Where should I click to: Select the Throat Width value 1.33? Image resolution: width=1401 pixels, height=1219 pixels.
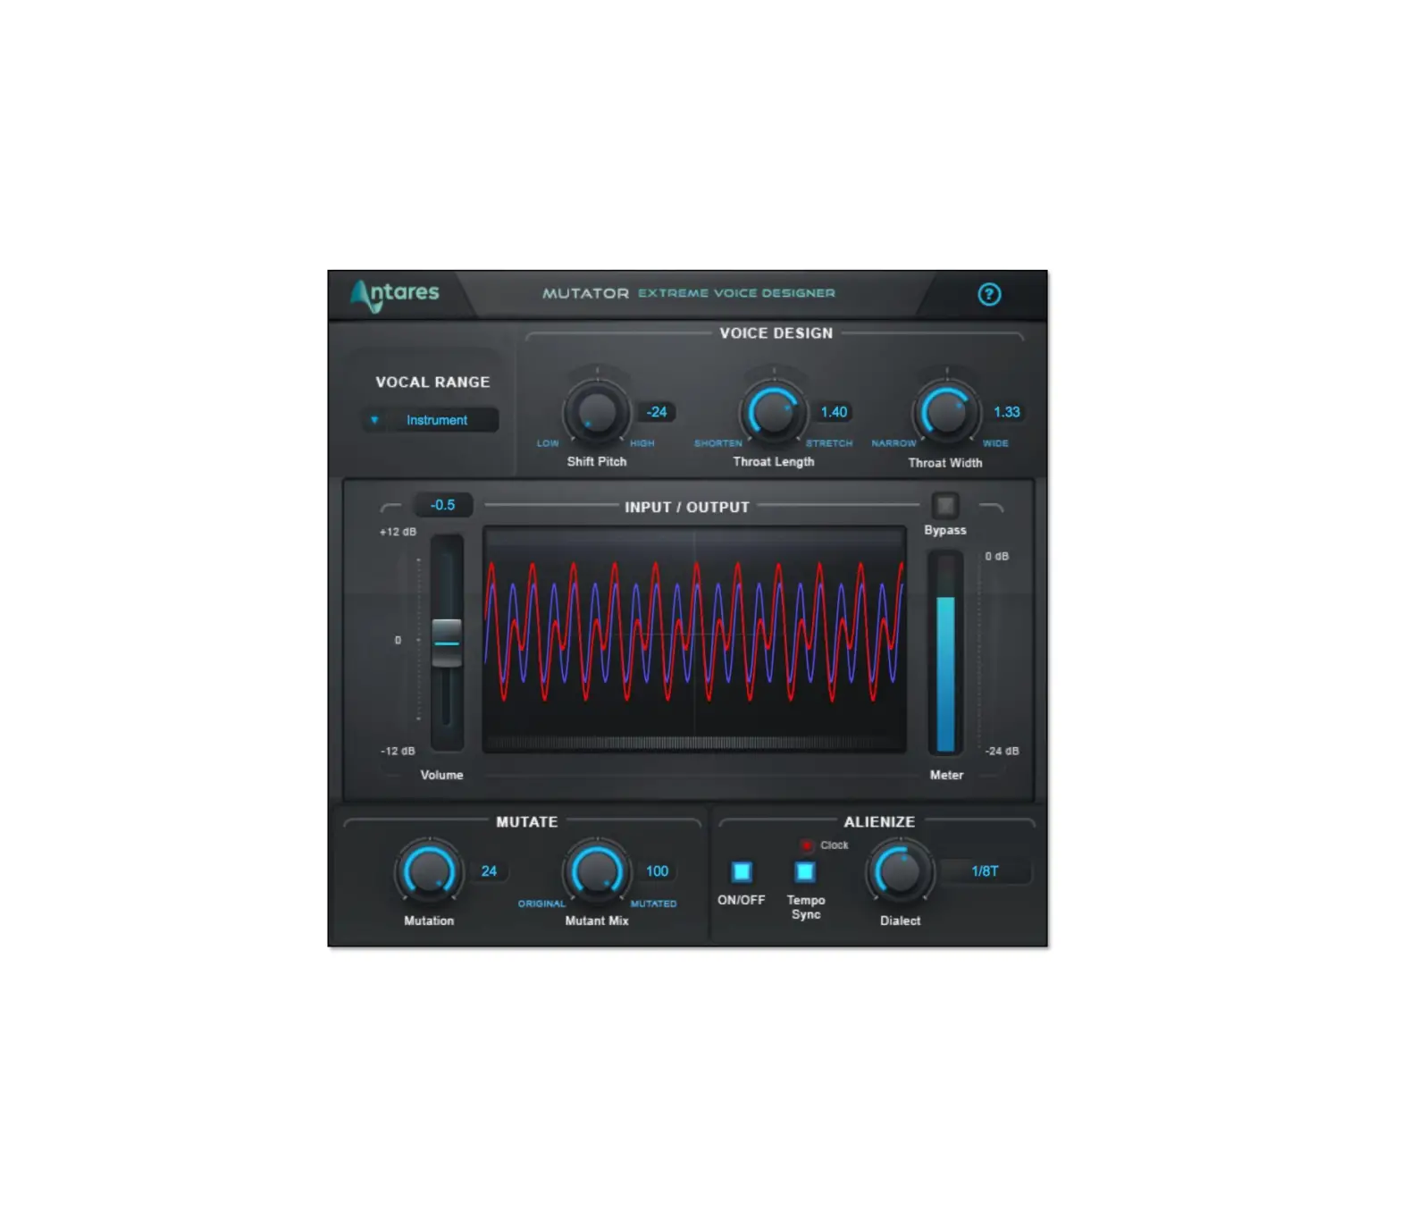1007,412
